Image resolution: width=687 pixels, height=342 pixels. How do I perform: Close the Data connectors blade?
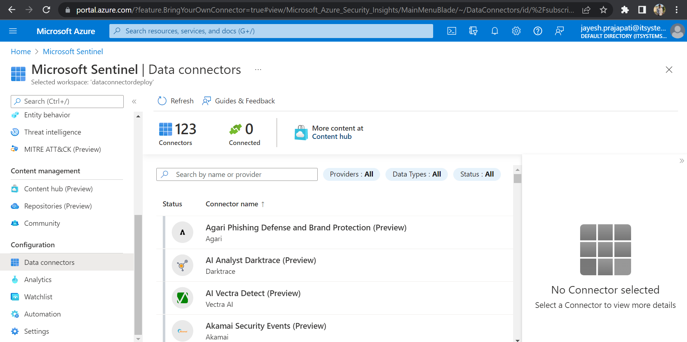[x=669, y=70]
